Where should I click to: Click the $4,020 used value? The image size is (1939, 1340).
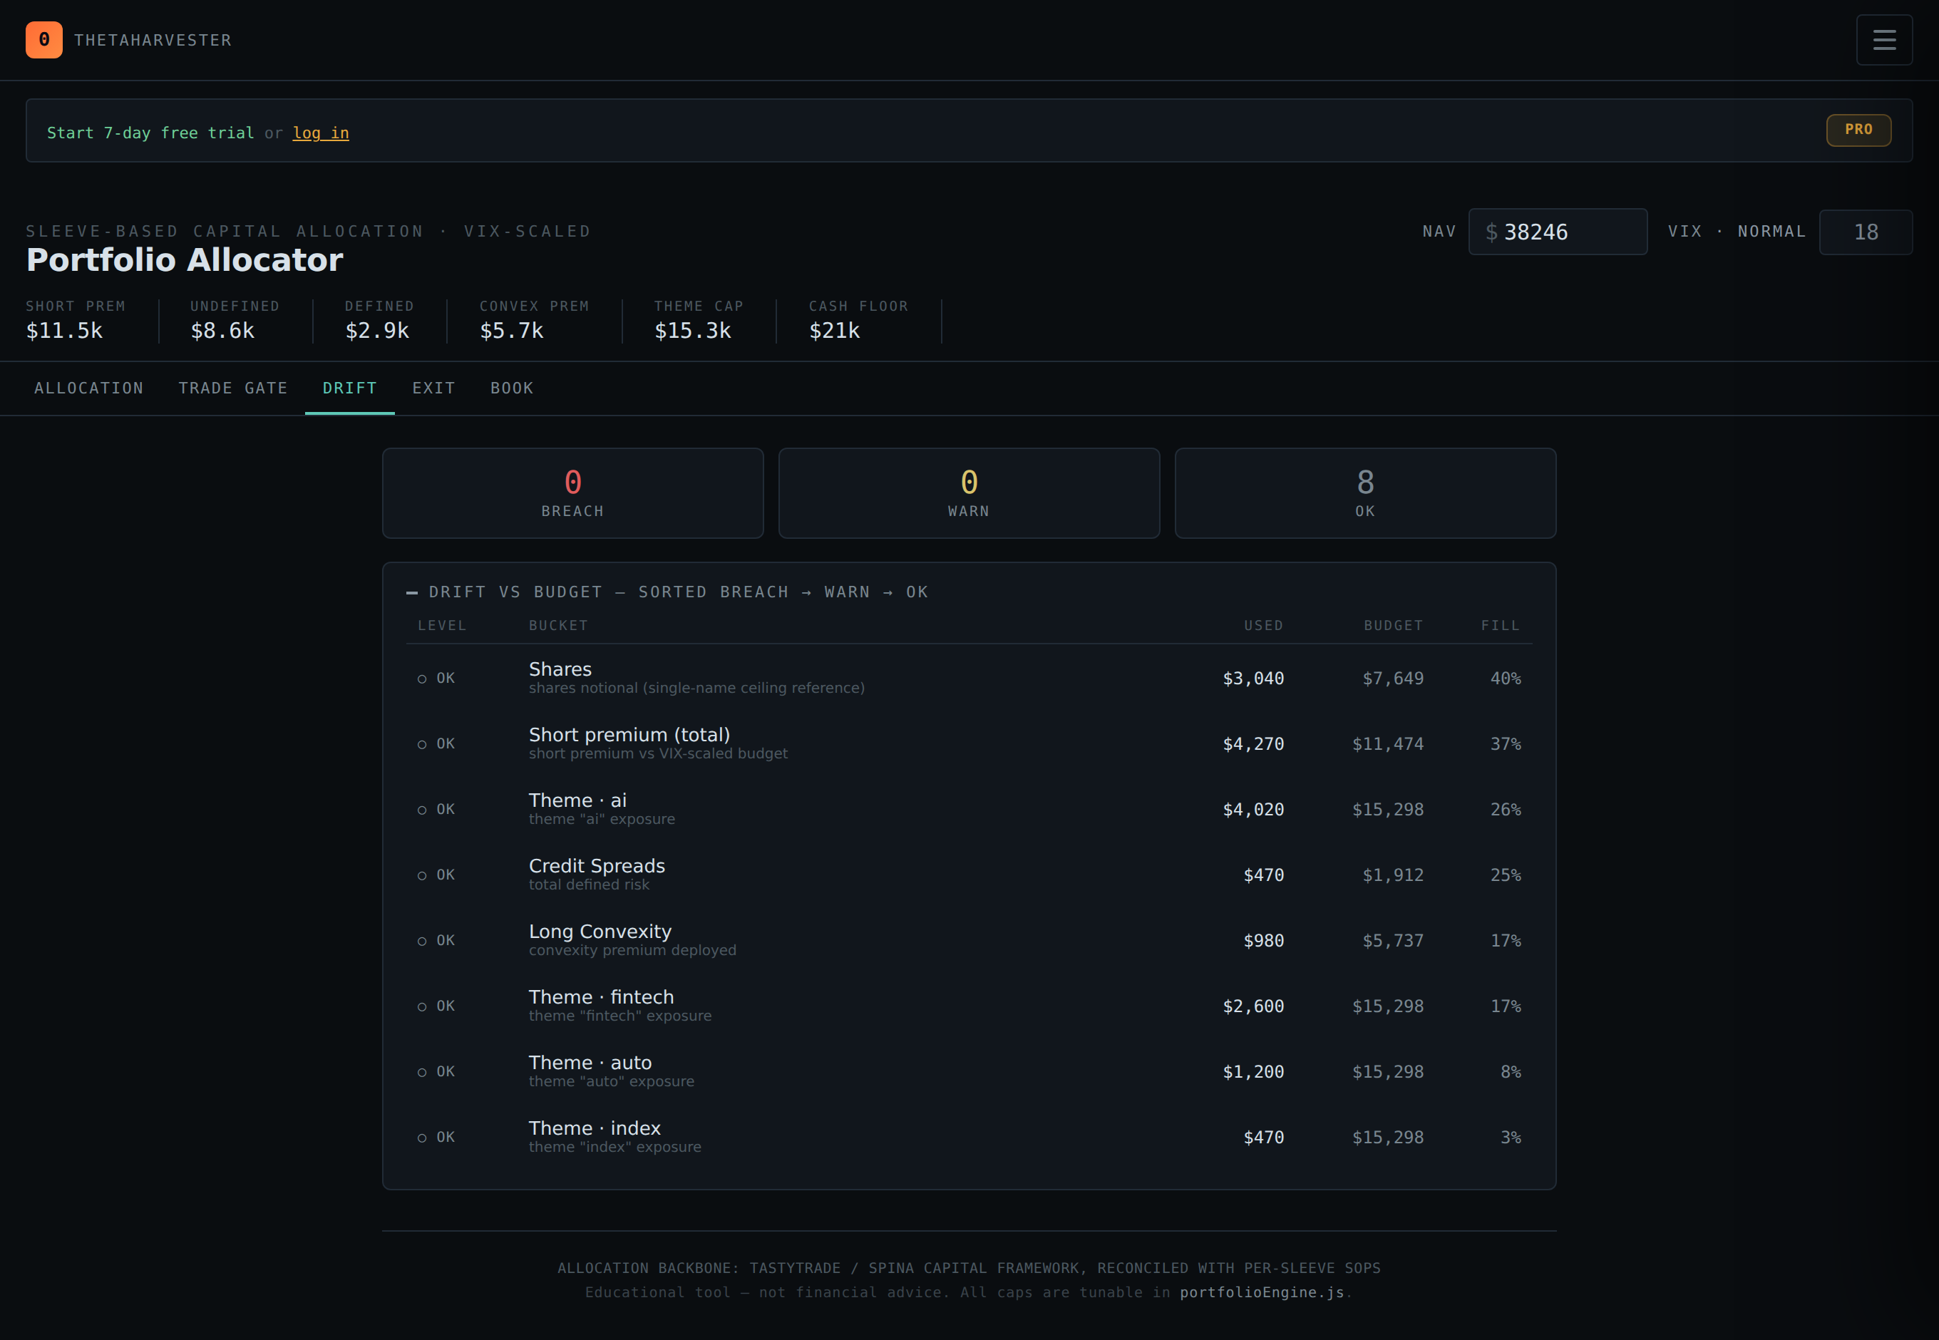point(1253,810)
